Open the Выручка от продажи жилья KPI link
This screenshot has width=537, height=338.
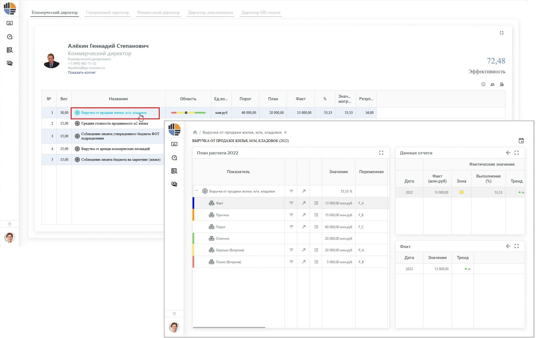pyautogui.click(x=114, y=113)
